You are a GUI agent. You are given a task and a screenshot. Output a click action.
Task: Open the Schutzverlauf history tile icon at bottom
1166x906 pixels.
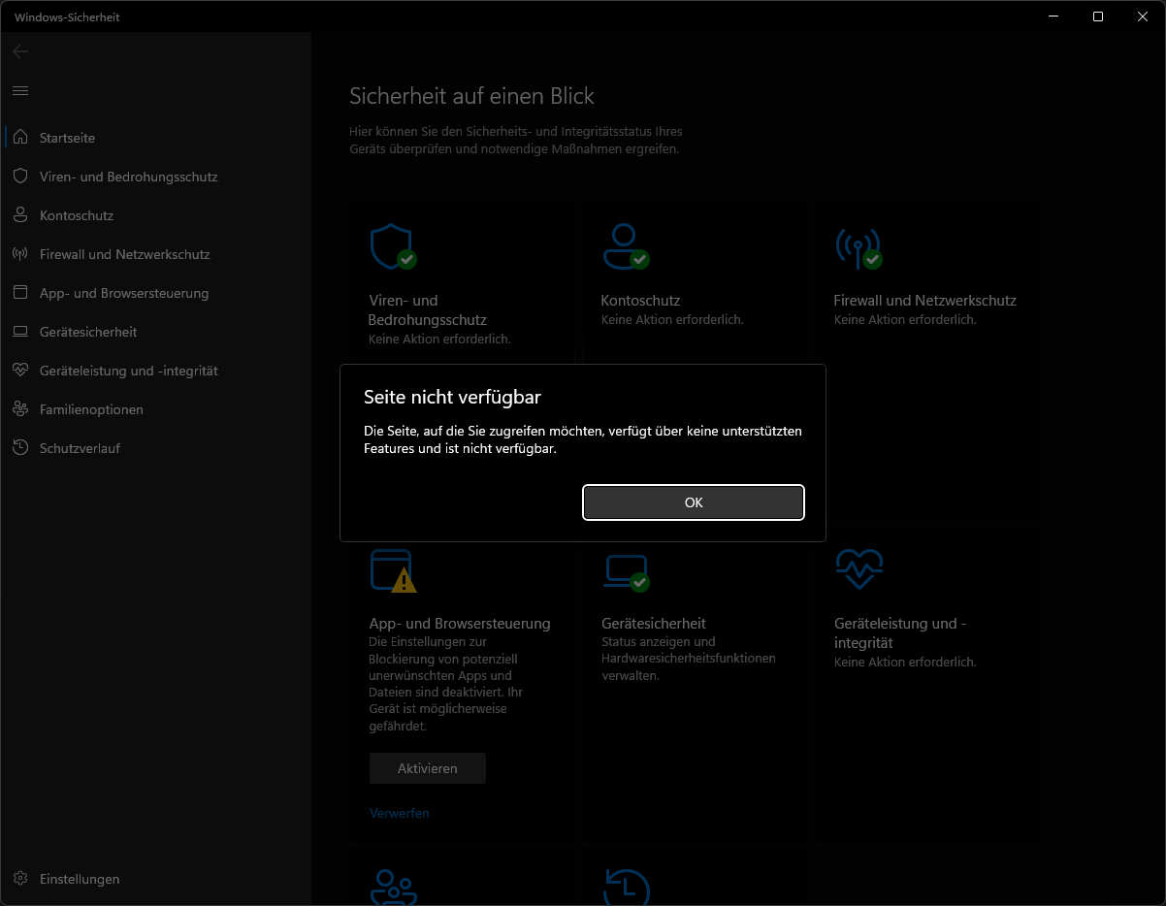point(627,887)
